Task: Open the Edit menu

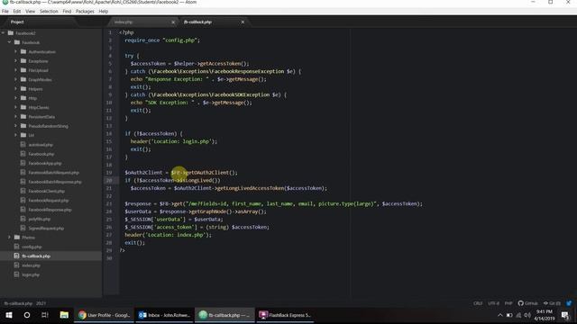Action: 17,12
